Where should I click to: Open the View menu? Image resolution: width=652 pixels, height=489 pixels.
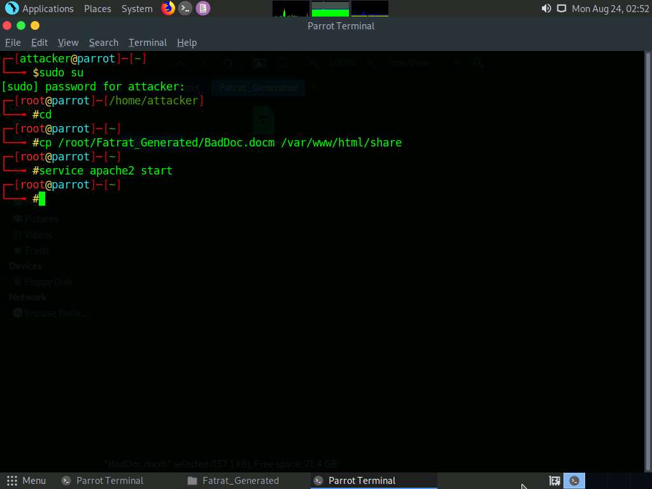point(68,43)
